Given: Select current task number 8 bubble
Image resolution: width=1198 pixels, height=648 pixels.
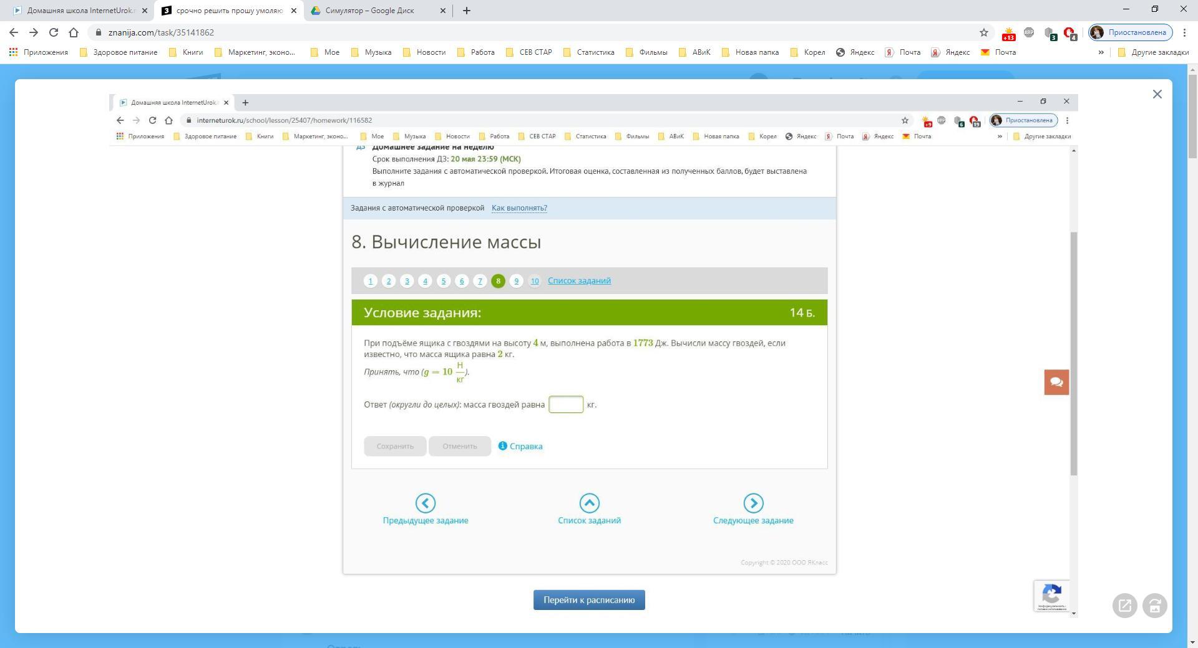Looking at the screenshot, I should click(498, 281).
